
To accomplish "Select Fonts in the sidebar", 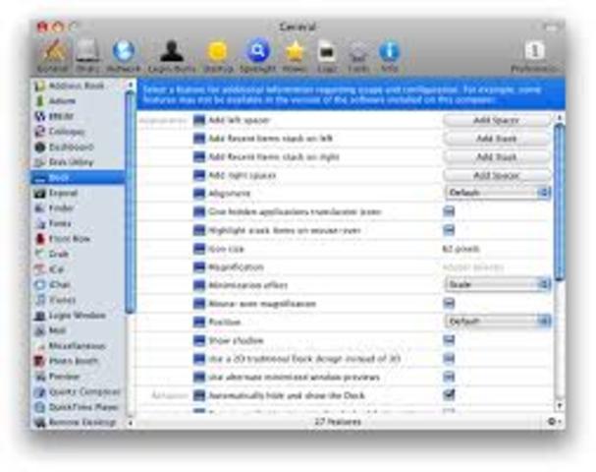I will coord(78,223).
